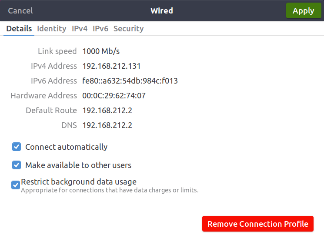Click the Cancel button
Image resolution: width=324 pixels, height=242 pixels.
coord(20,11)
